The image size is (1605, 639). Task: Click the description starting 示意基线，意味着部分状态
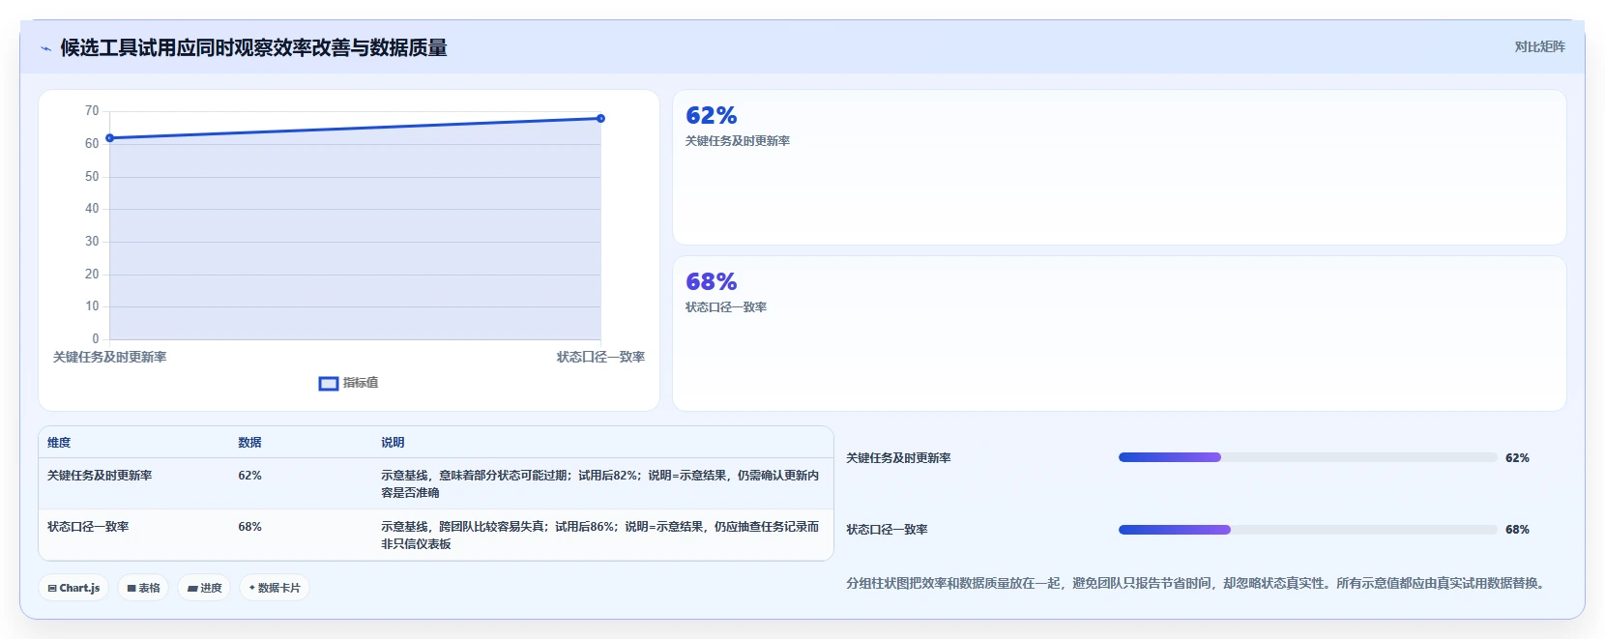point(599,483)
